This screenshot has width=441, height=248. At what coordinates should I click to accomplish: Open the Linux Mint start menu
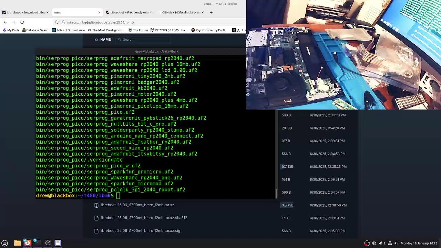[x=5, y=243]
